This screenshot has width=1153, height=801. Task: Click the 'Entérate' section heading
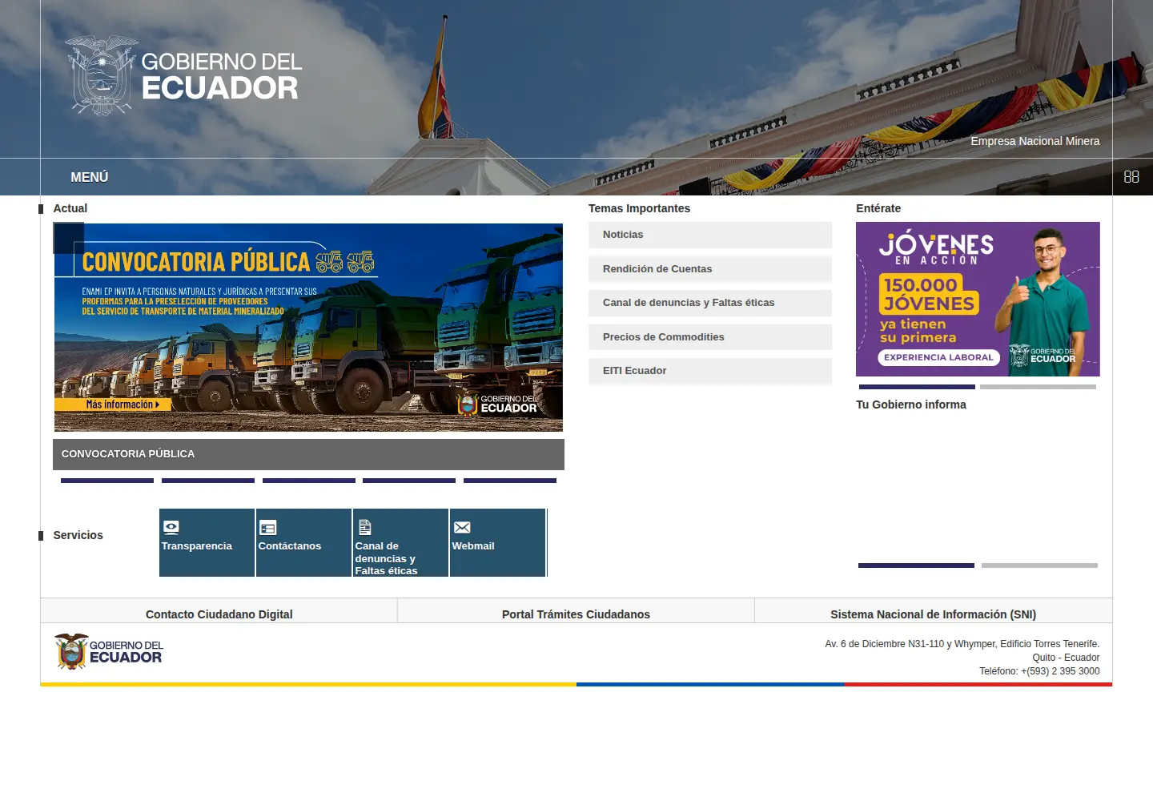coord(878,208)
